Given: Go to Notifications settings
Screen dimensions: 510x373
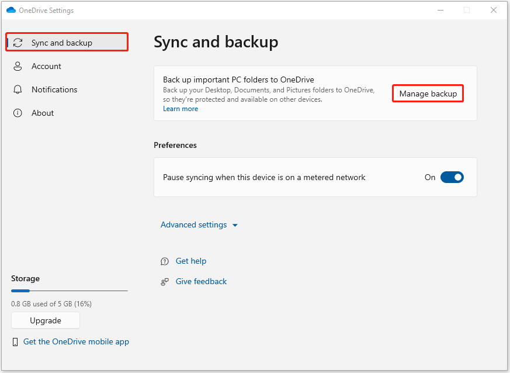Looking at the screenshot, I should [67, 89].
